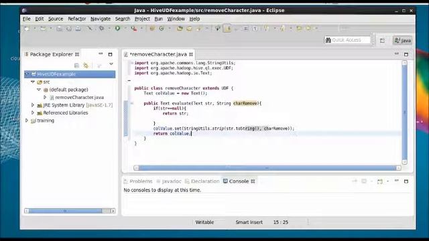The height and width of the screenshot is (241, 429).
Task: Open the Source menu
Action: [56, 19]
